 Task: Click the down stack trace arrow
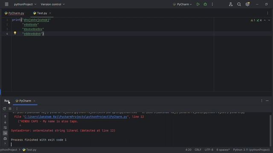5,122
